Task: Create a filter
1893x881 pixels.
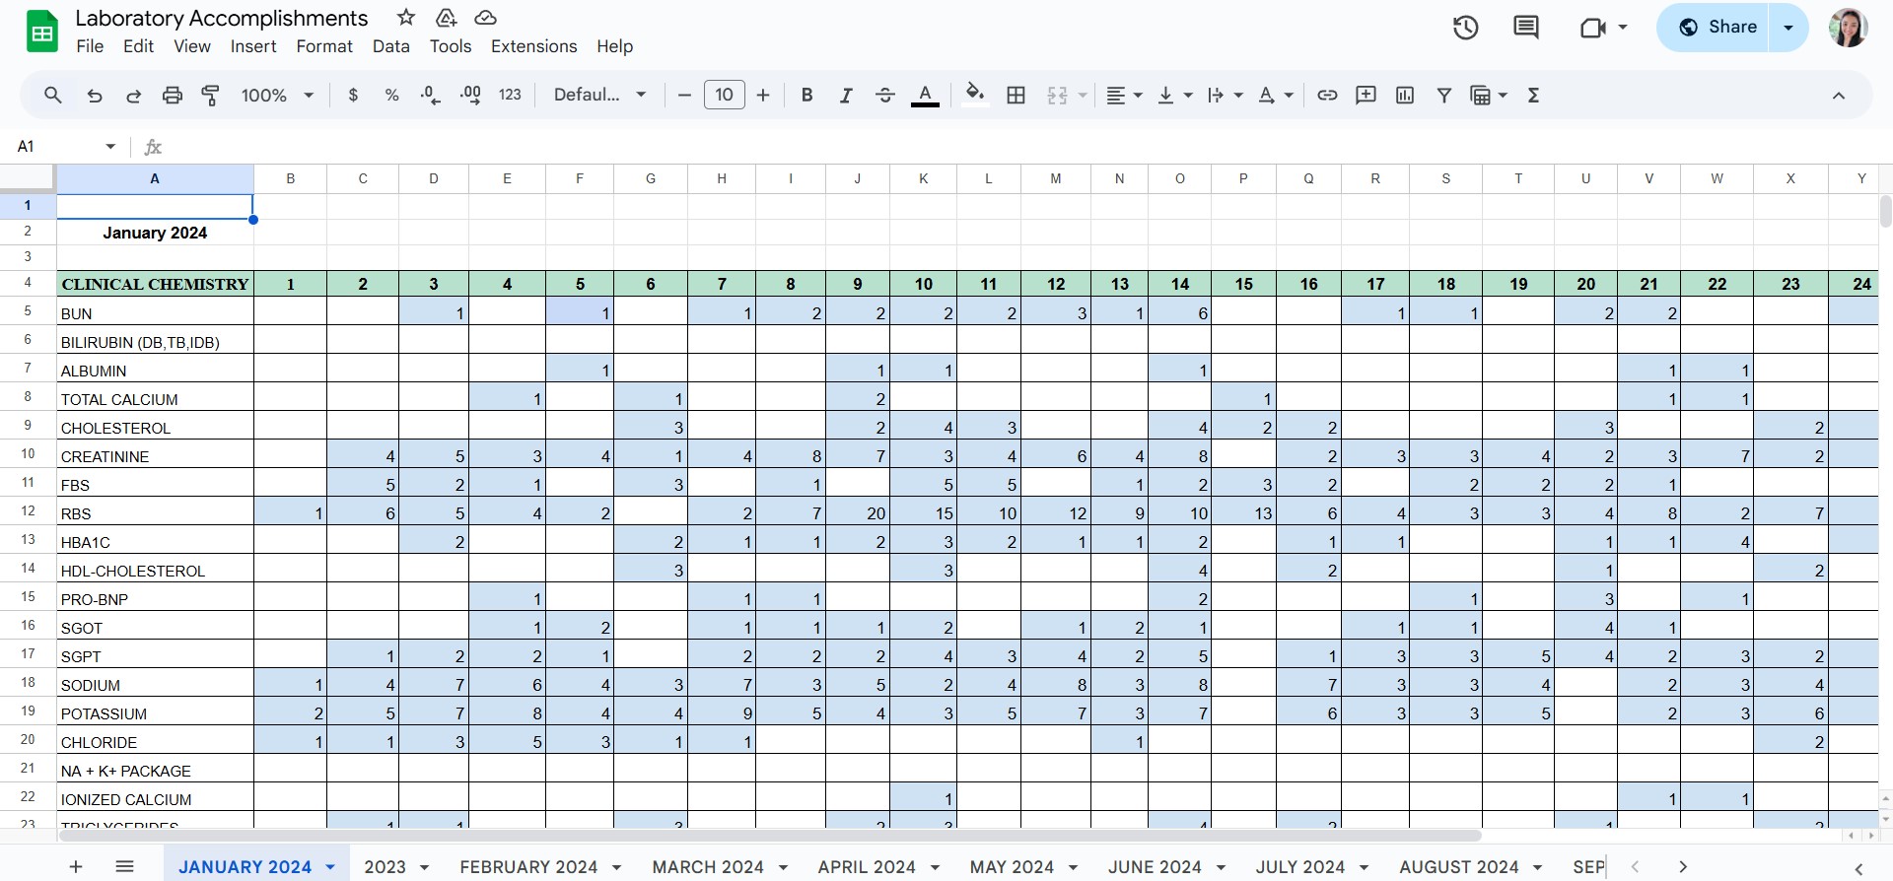Action: click(x=1444, y=96)
